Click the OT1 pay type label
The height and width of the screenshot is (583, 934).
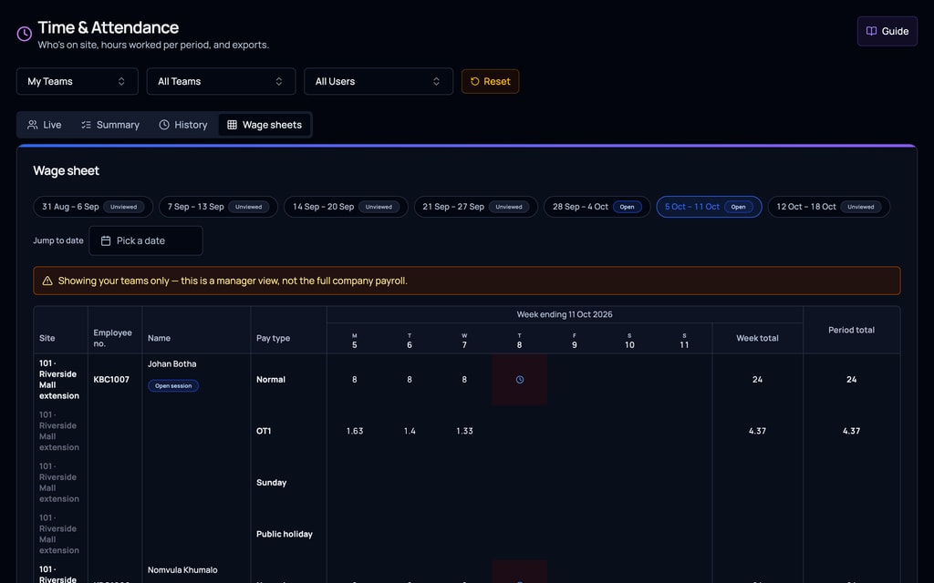264,431
